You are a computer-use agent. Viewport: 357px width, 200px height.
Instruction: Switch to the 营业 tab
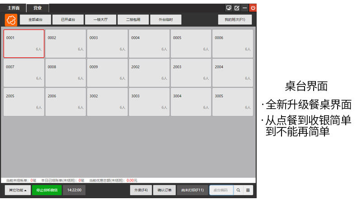[x=38, y=8]
